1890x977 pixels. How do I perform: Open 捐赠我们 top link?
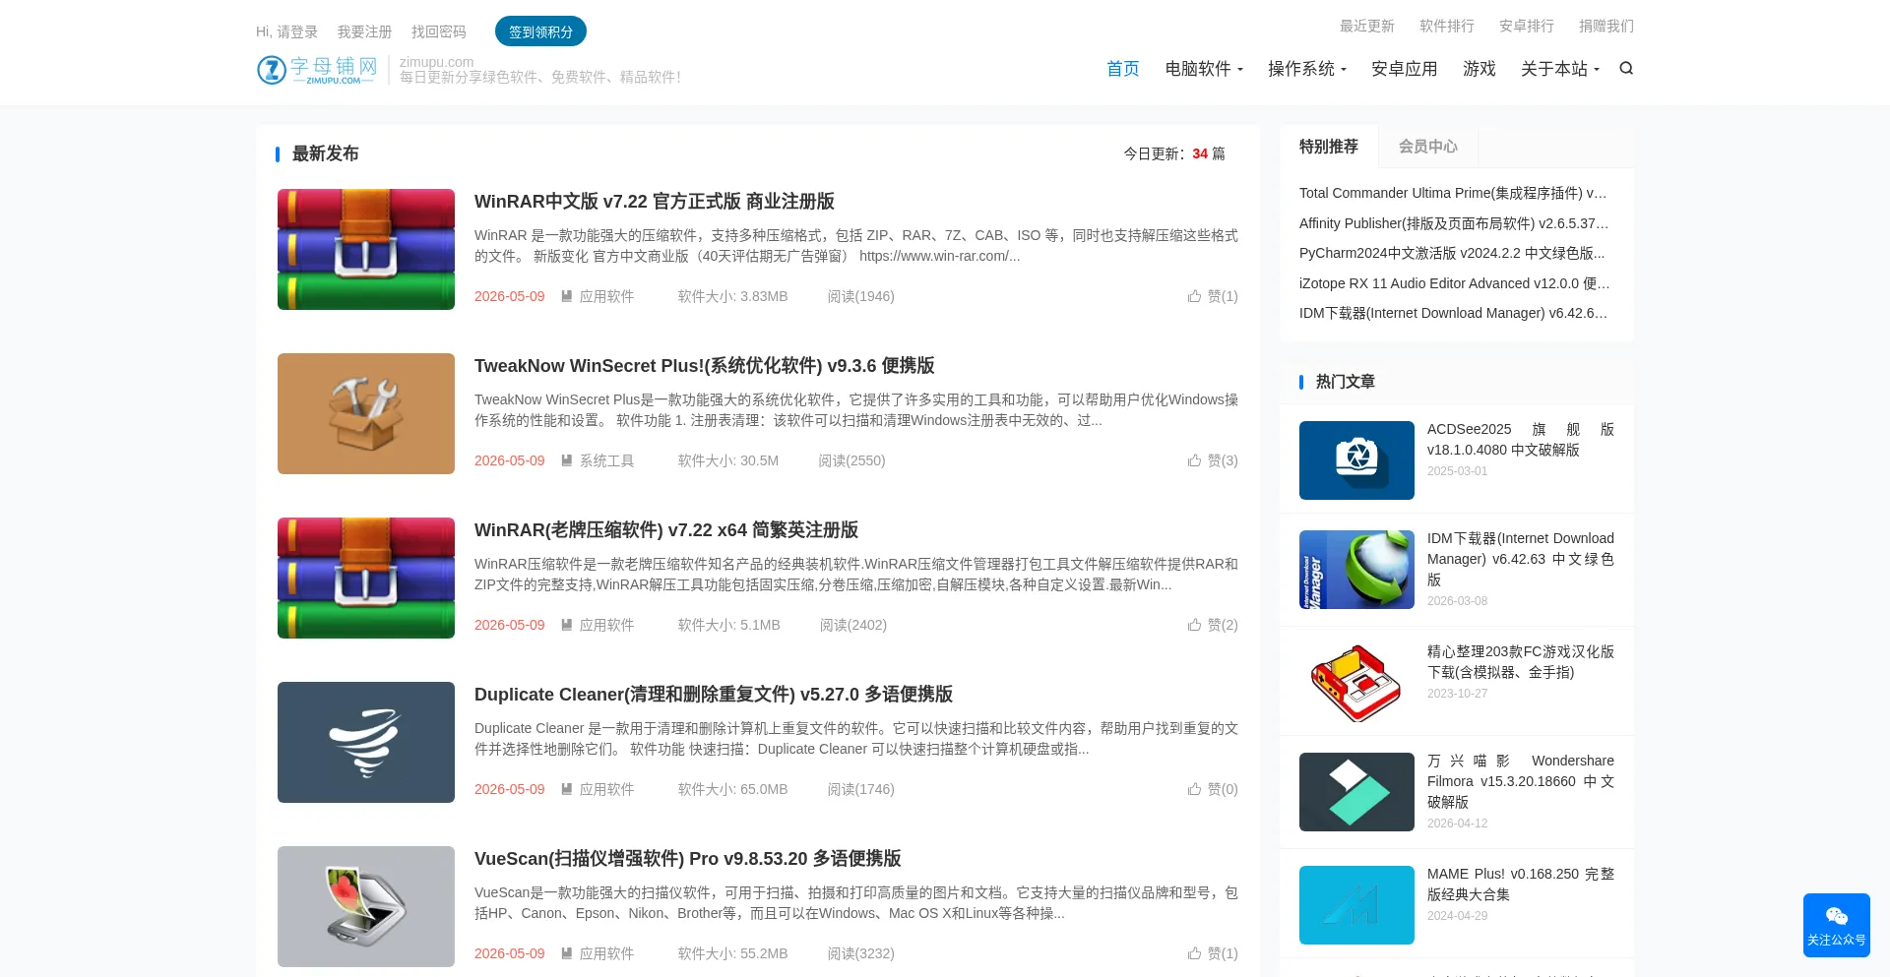[x=1606, y=26]
